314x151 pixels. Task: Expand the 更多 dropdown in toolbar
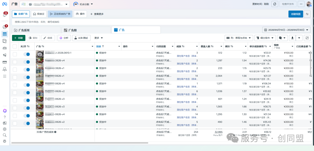[x=99, y=38]
